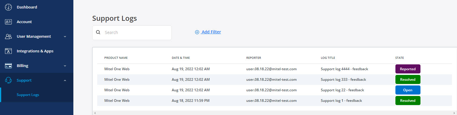Select the Support headset icon
This screenshot has height=115, width=457.
click(x=8, y=80)
